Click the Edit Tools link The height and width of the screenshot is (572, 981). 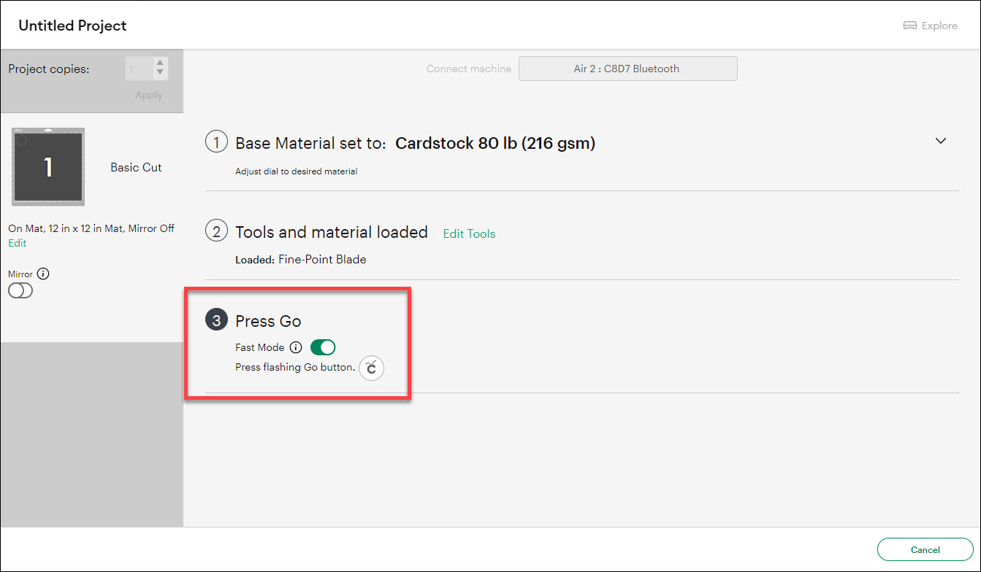(469, 233)
